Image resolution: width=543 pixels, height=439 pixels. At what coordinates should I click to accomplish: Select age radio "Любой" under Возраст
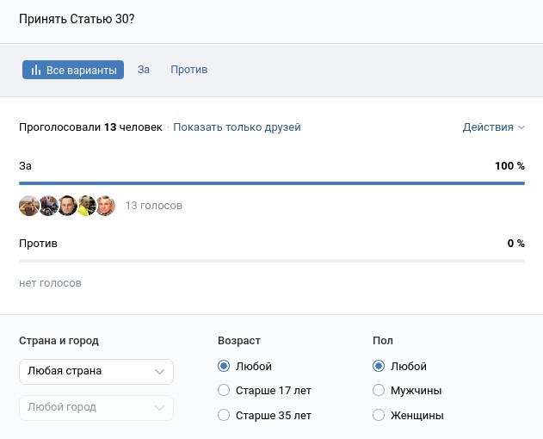coord(224,366)
